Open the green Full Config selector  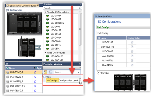point(124,27)
